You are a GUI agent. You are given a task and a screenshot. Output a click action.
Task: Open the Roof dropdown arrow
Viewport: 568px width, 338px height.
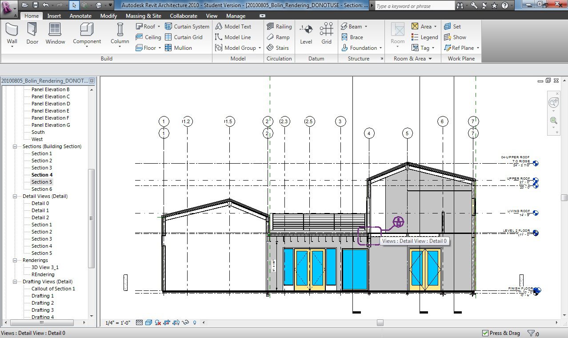[159, 27]
